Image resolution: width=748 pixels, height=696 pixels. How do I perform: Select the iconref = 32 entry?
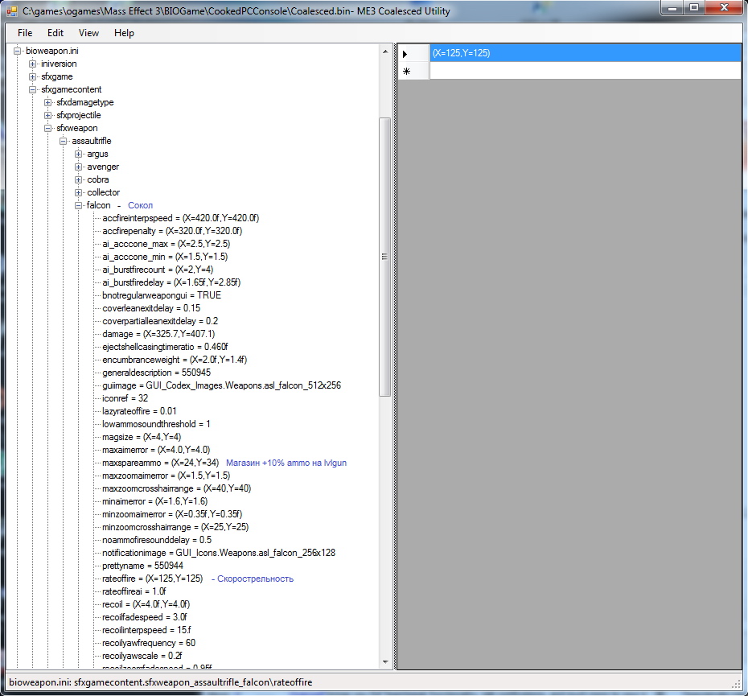125,398
